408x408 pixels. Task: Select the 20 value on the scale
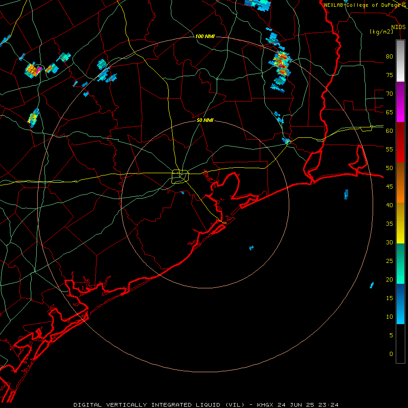[x=389, y=279]
